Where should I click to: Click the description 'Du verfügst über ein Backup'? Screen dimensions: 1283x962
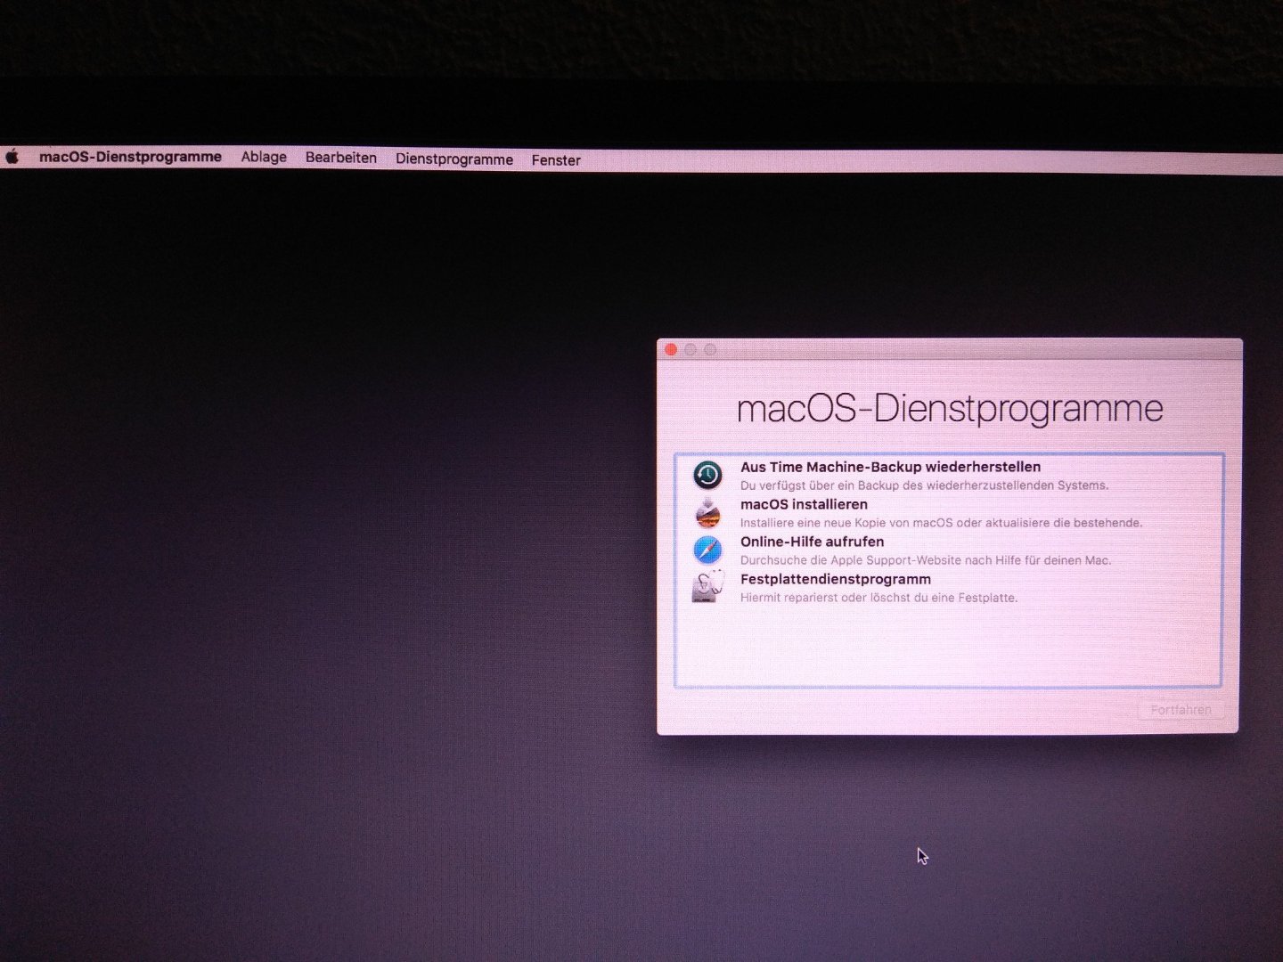(x=924, y=485)
